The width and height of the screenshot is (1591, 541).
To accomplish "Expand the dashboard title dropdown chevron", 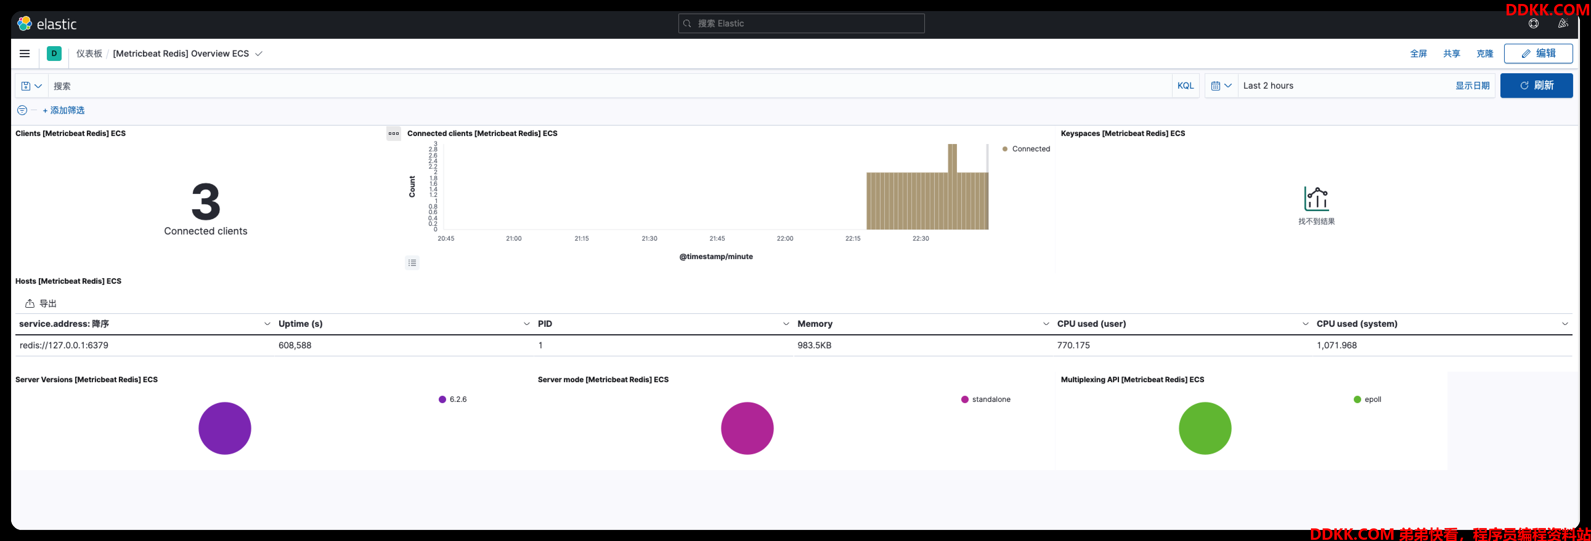I will click(x=259, y=54).
